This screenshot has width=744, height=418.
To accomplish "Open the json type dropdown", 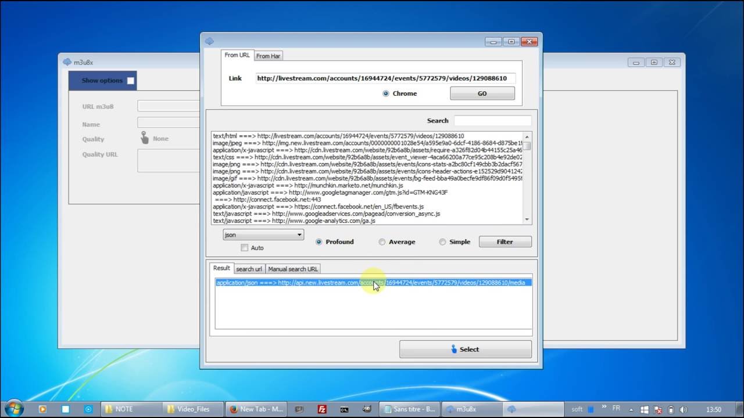I will (x=263, y=235).
